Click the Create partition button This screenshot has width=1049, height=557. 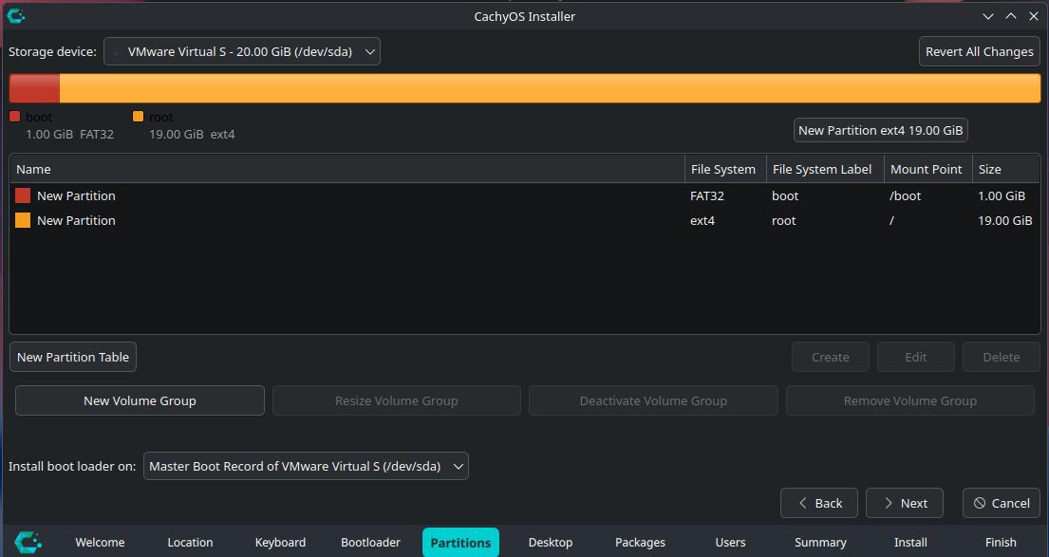831,357
